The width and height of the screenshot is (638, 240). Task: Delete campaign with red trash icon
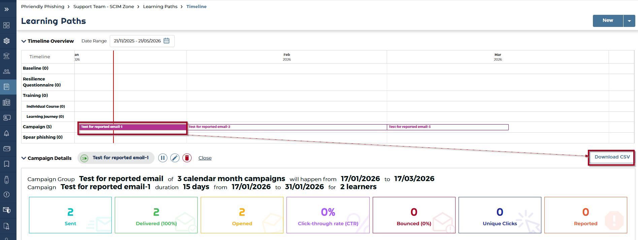coord(187,158)
